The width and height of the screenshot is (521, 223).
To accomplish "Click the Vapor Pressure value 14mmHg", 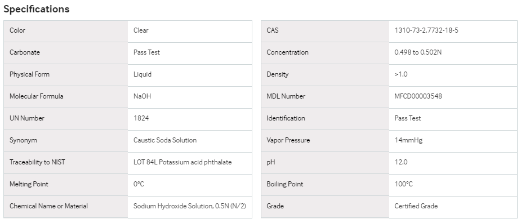I will click(408, 140).
